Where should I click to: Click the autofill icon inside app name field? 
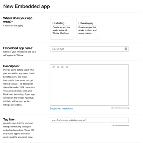[x=126, y=49]
